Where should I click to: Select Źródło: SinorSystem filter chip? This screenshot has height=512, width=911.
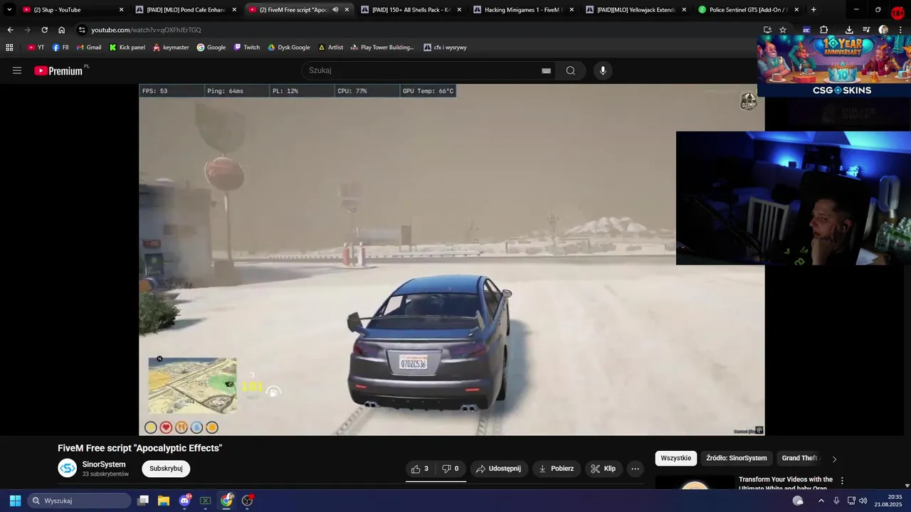click(737, 458)
